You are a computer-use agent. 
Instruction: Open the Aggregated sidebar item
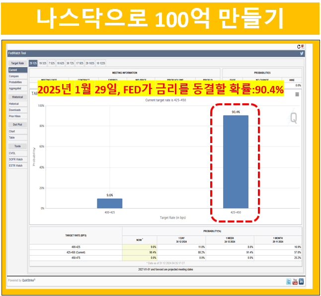18,88
